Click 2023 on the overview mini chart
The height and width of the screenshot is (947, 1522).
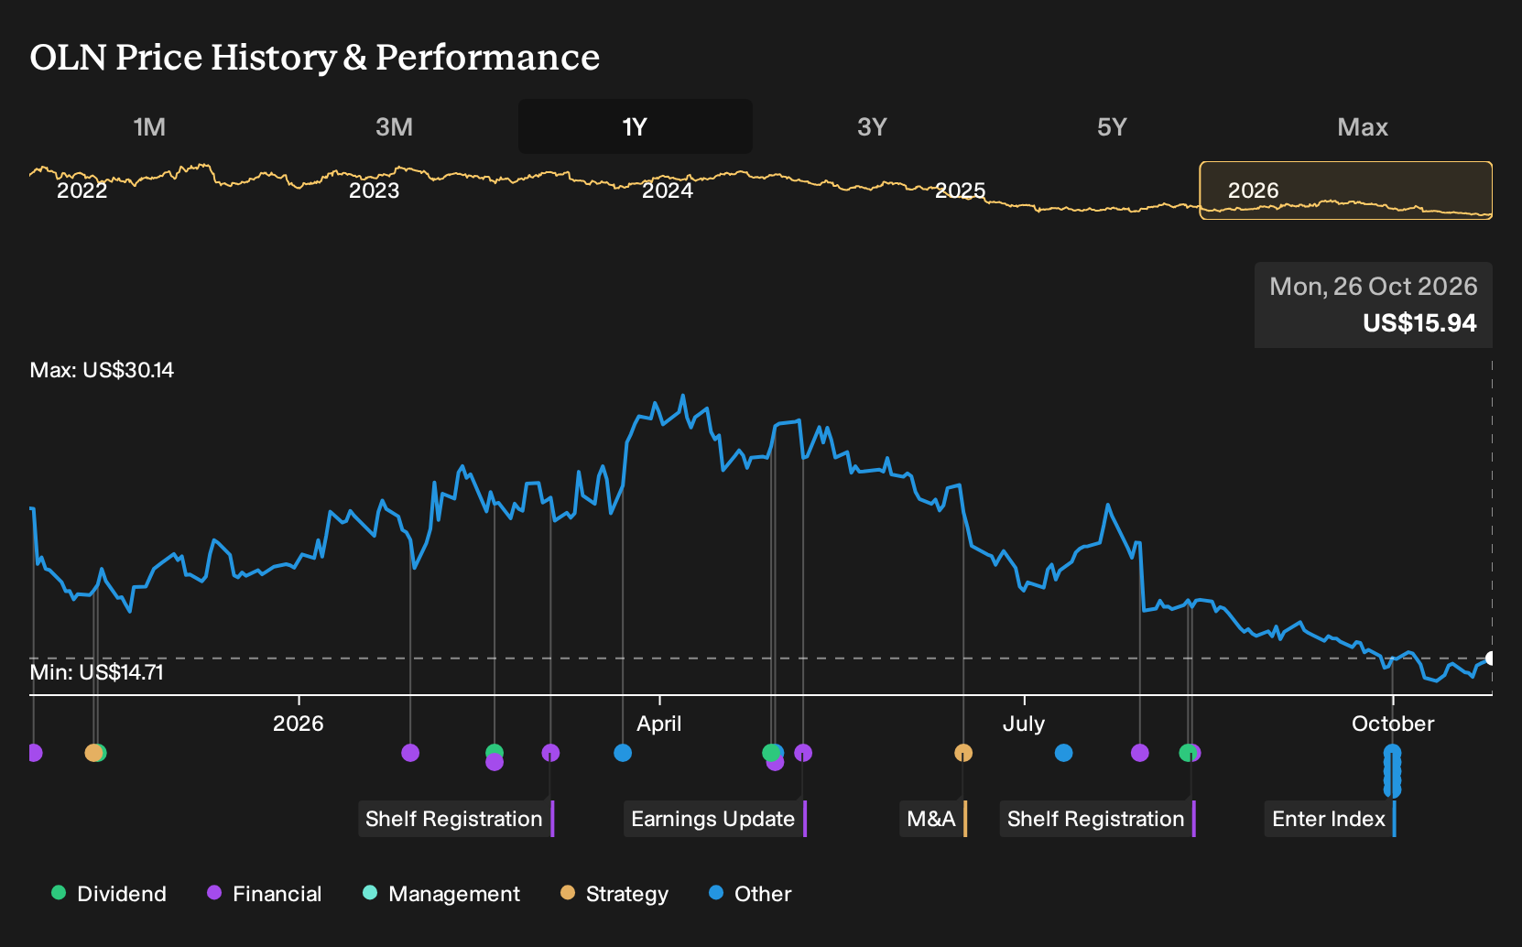[x=374, y=190]
